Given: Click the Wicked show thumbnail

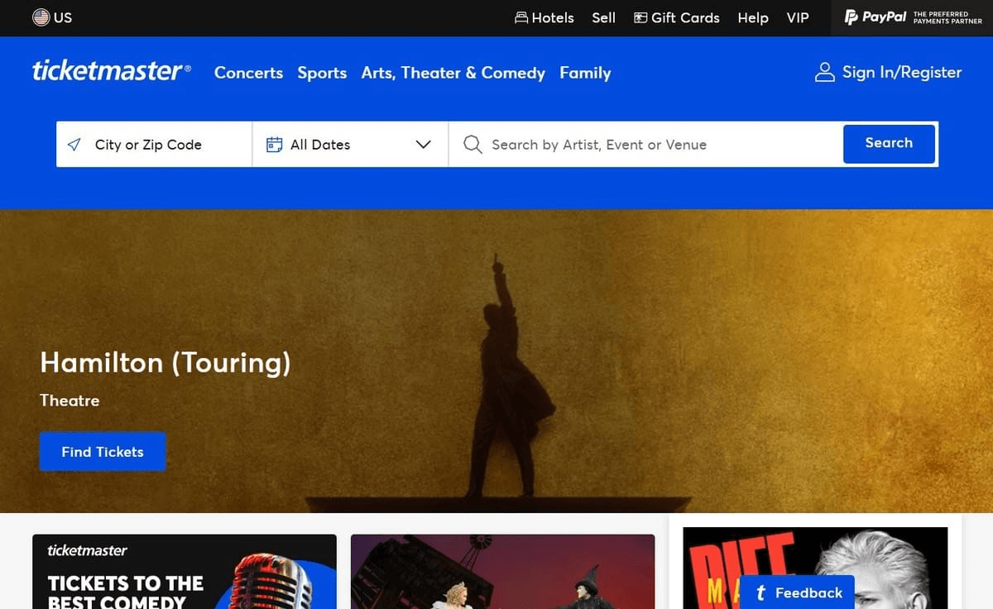Looking at the screenshot, I should pos(502,572).
